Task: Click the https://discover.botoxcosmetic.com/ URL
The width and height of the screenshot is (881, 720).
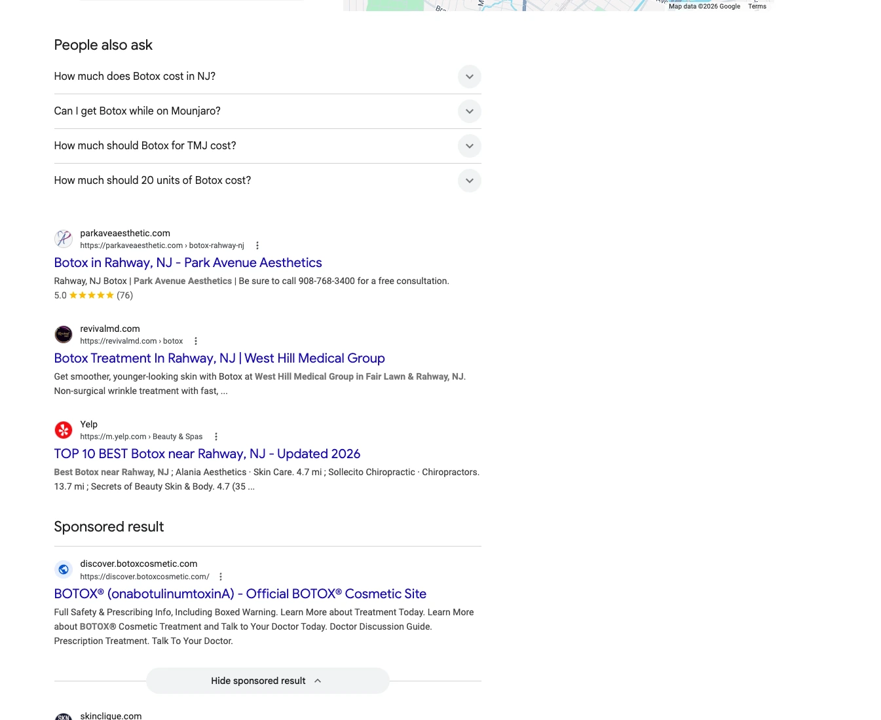Action: (x=145, y=577)
